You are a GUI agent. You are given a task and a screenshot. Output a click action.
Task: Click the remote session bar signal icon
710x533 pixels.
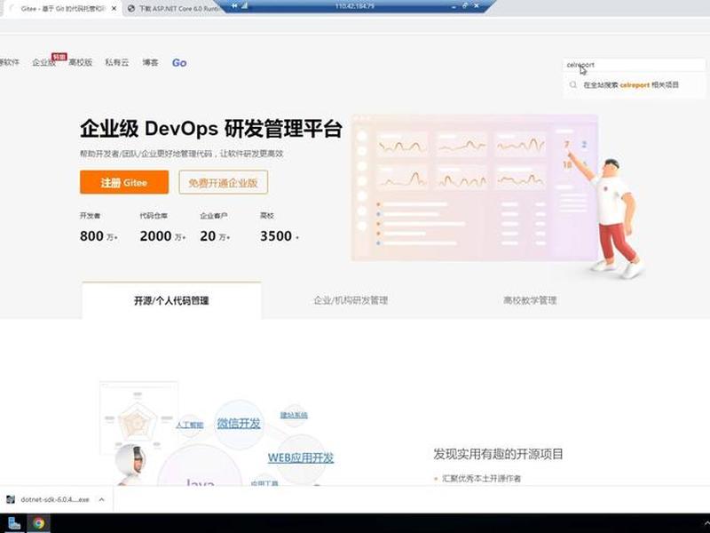[244, 6]
